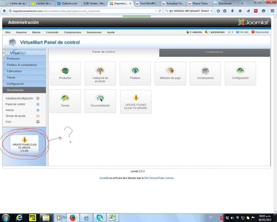277x222 pixels.
Task: Open the Documentación magnifier icon
Action: [100, 101]
